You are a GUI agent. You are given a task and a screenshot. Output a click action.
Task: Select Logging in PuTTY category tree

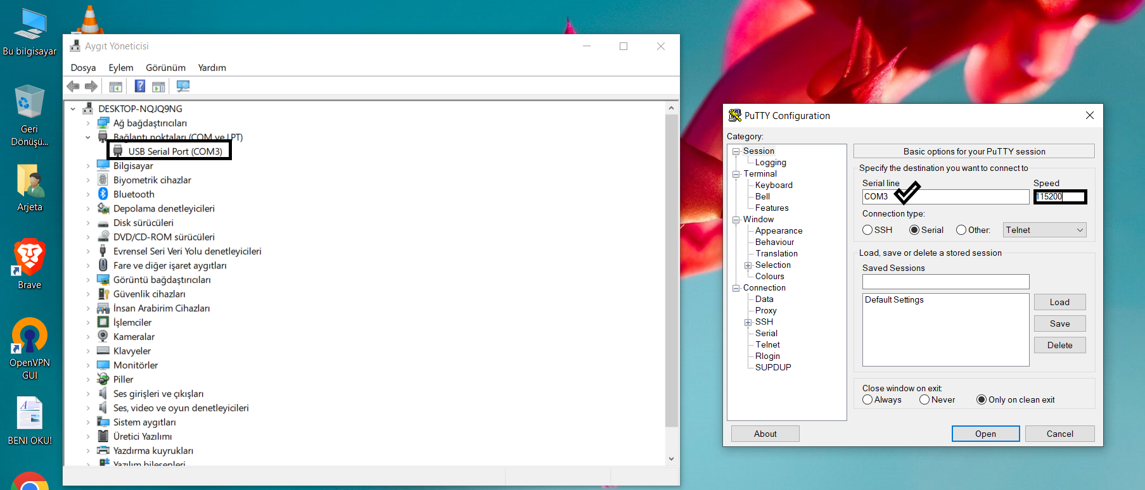pos(771,162)
